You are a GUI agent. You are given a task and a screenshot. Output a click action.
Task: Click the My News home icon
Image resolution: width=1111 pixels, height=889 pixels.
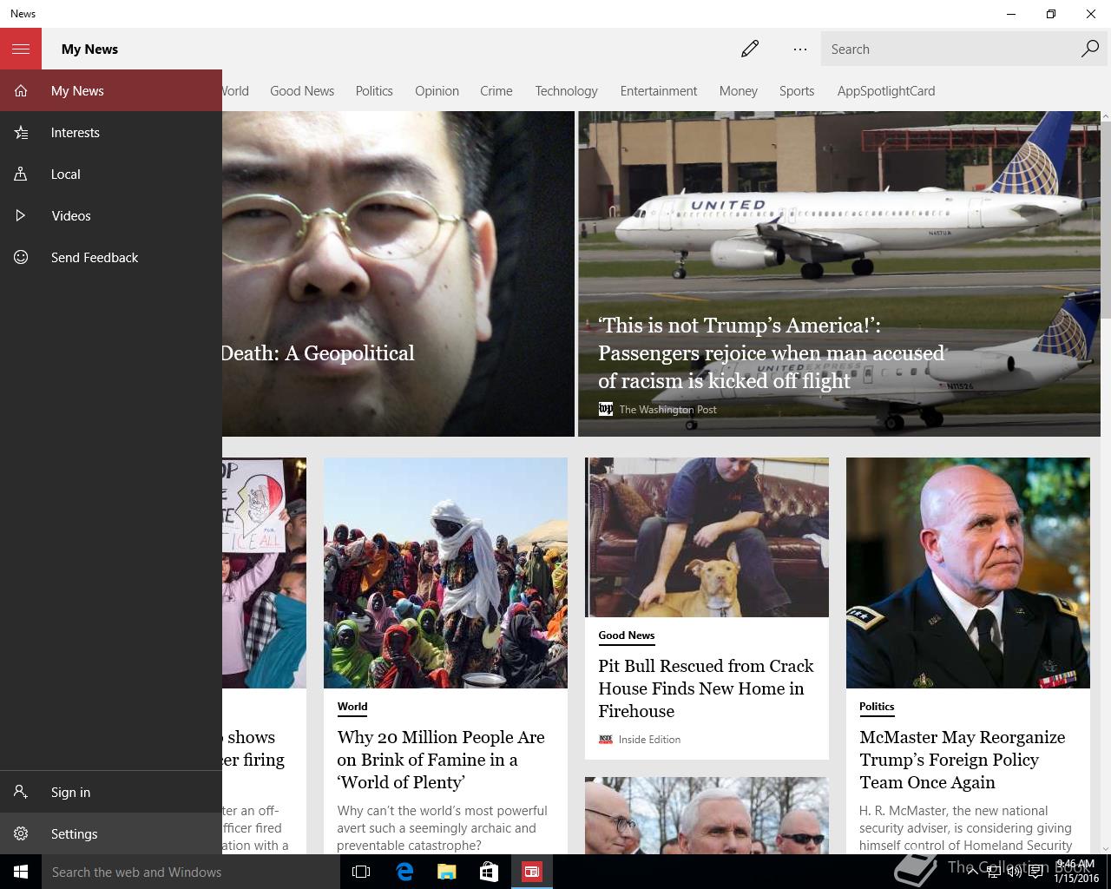pos(21,90)
